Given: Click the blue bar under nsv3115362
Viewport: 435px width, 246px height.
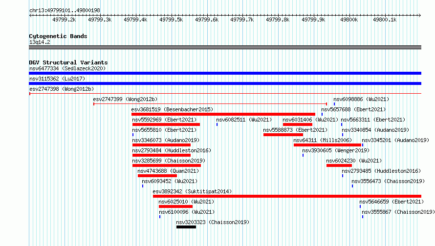Looking at the screenshot, I should 225,83.
